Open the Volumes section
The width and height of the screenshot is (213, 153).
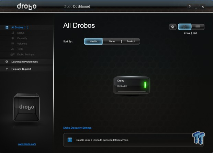point(22,44)
